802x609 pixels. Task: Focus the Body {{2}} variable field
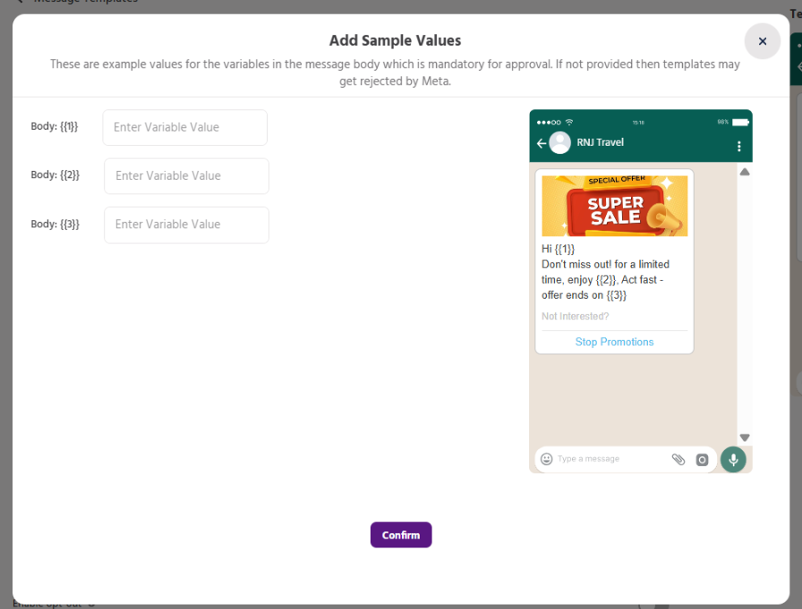pyautogui.click(x=186, y=176)
